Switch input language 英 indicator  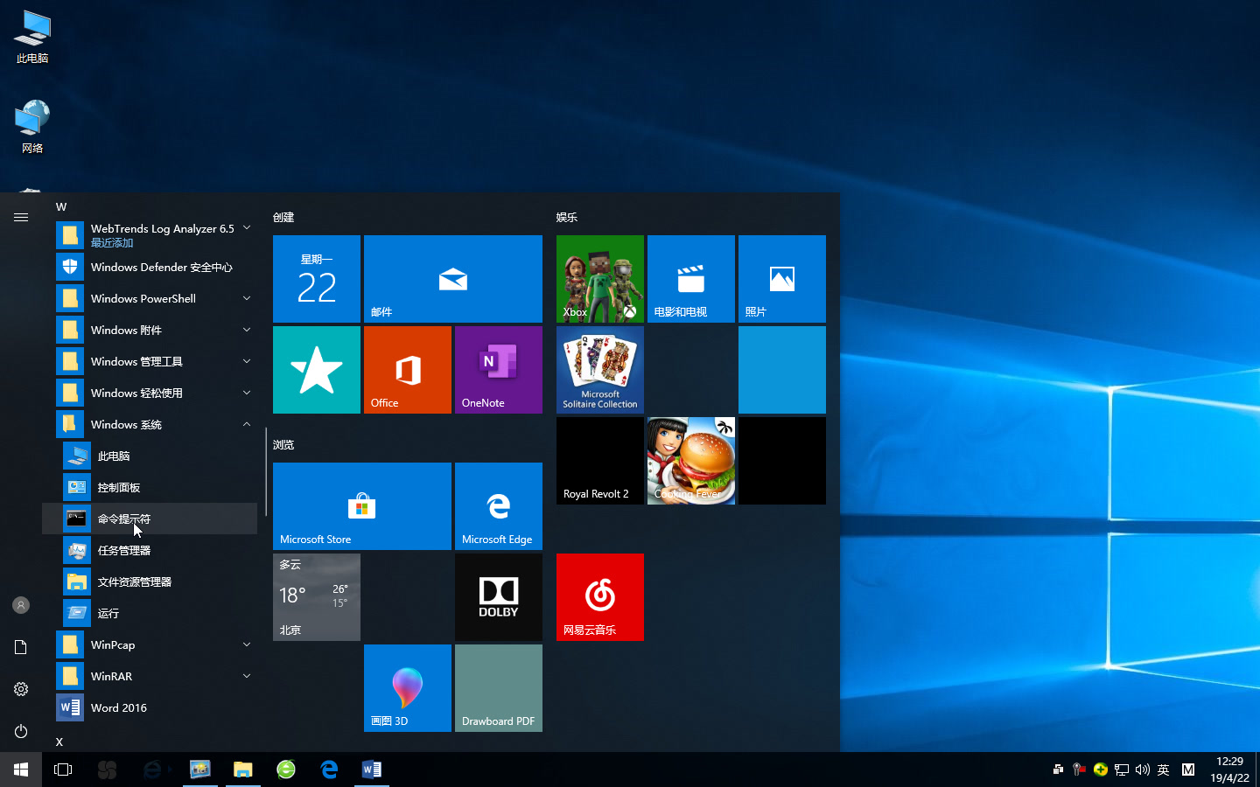tap(1163, 770)
